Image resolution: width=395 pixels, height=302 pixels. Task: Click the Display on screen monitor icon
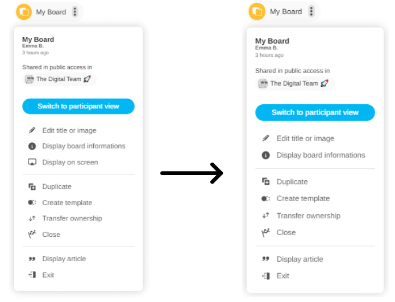[32, 162]
